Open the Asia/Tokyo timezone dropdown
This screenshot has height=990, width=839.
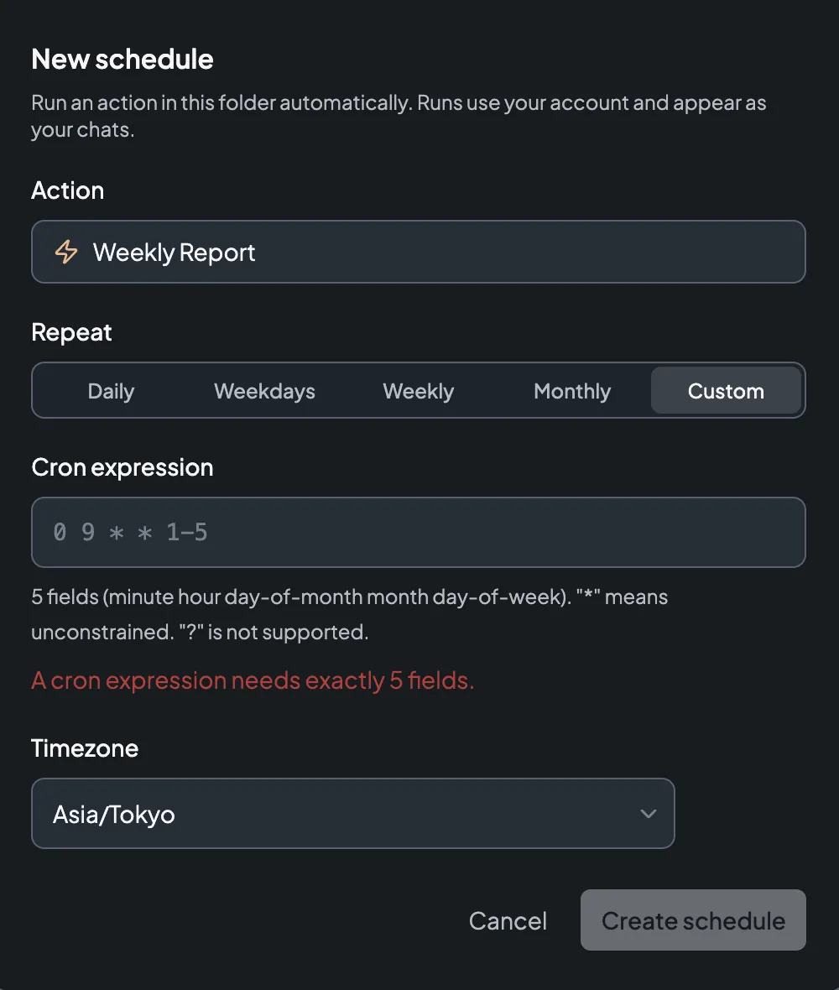(x=353, y=813)
